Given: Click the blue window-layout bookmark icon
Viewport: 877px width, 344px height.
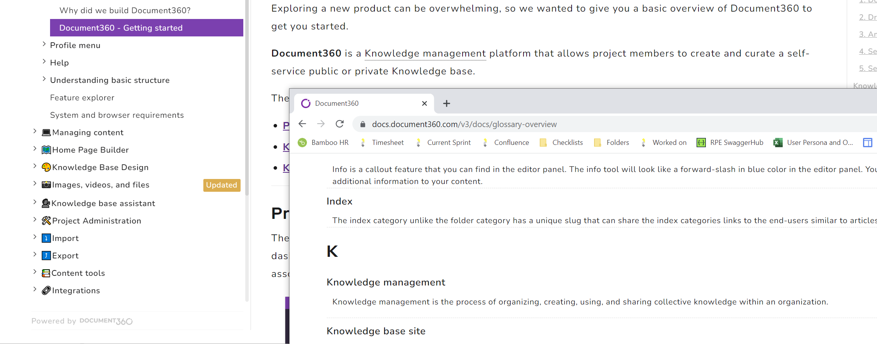Looking at the screenshot, I should pyautogui.click(x=868, y=143).
